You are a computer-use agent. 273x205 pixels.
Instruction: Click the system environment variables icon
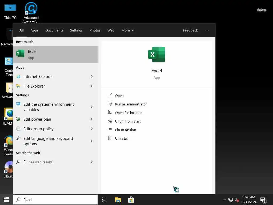18,104
